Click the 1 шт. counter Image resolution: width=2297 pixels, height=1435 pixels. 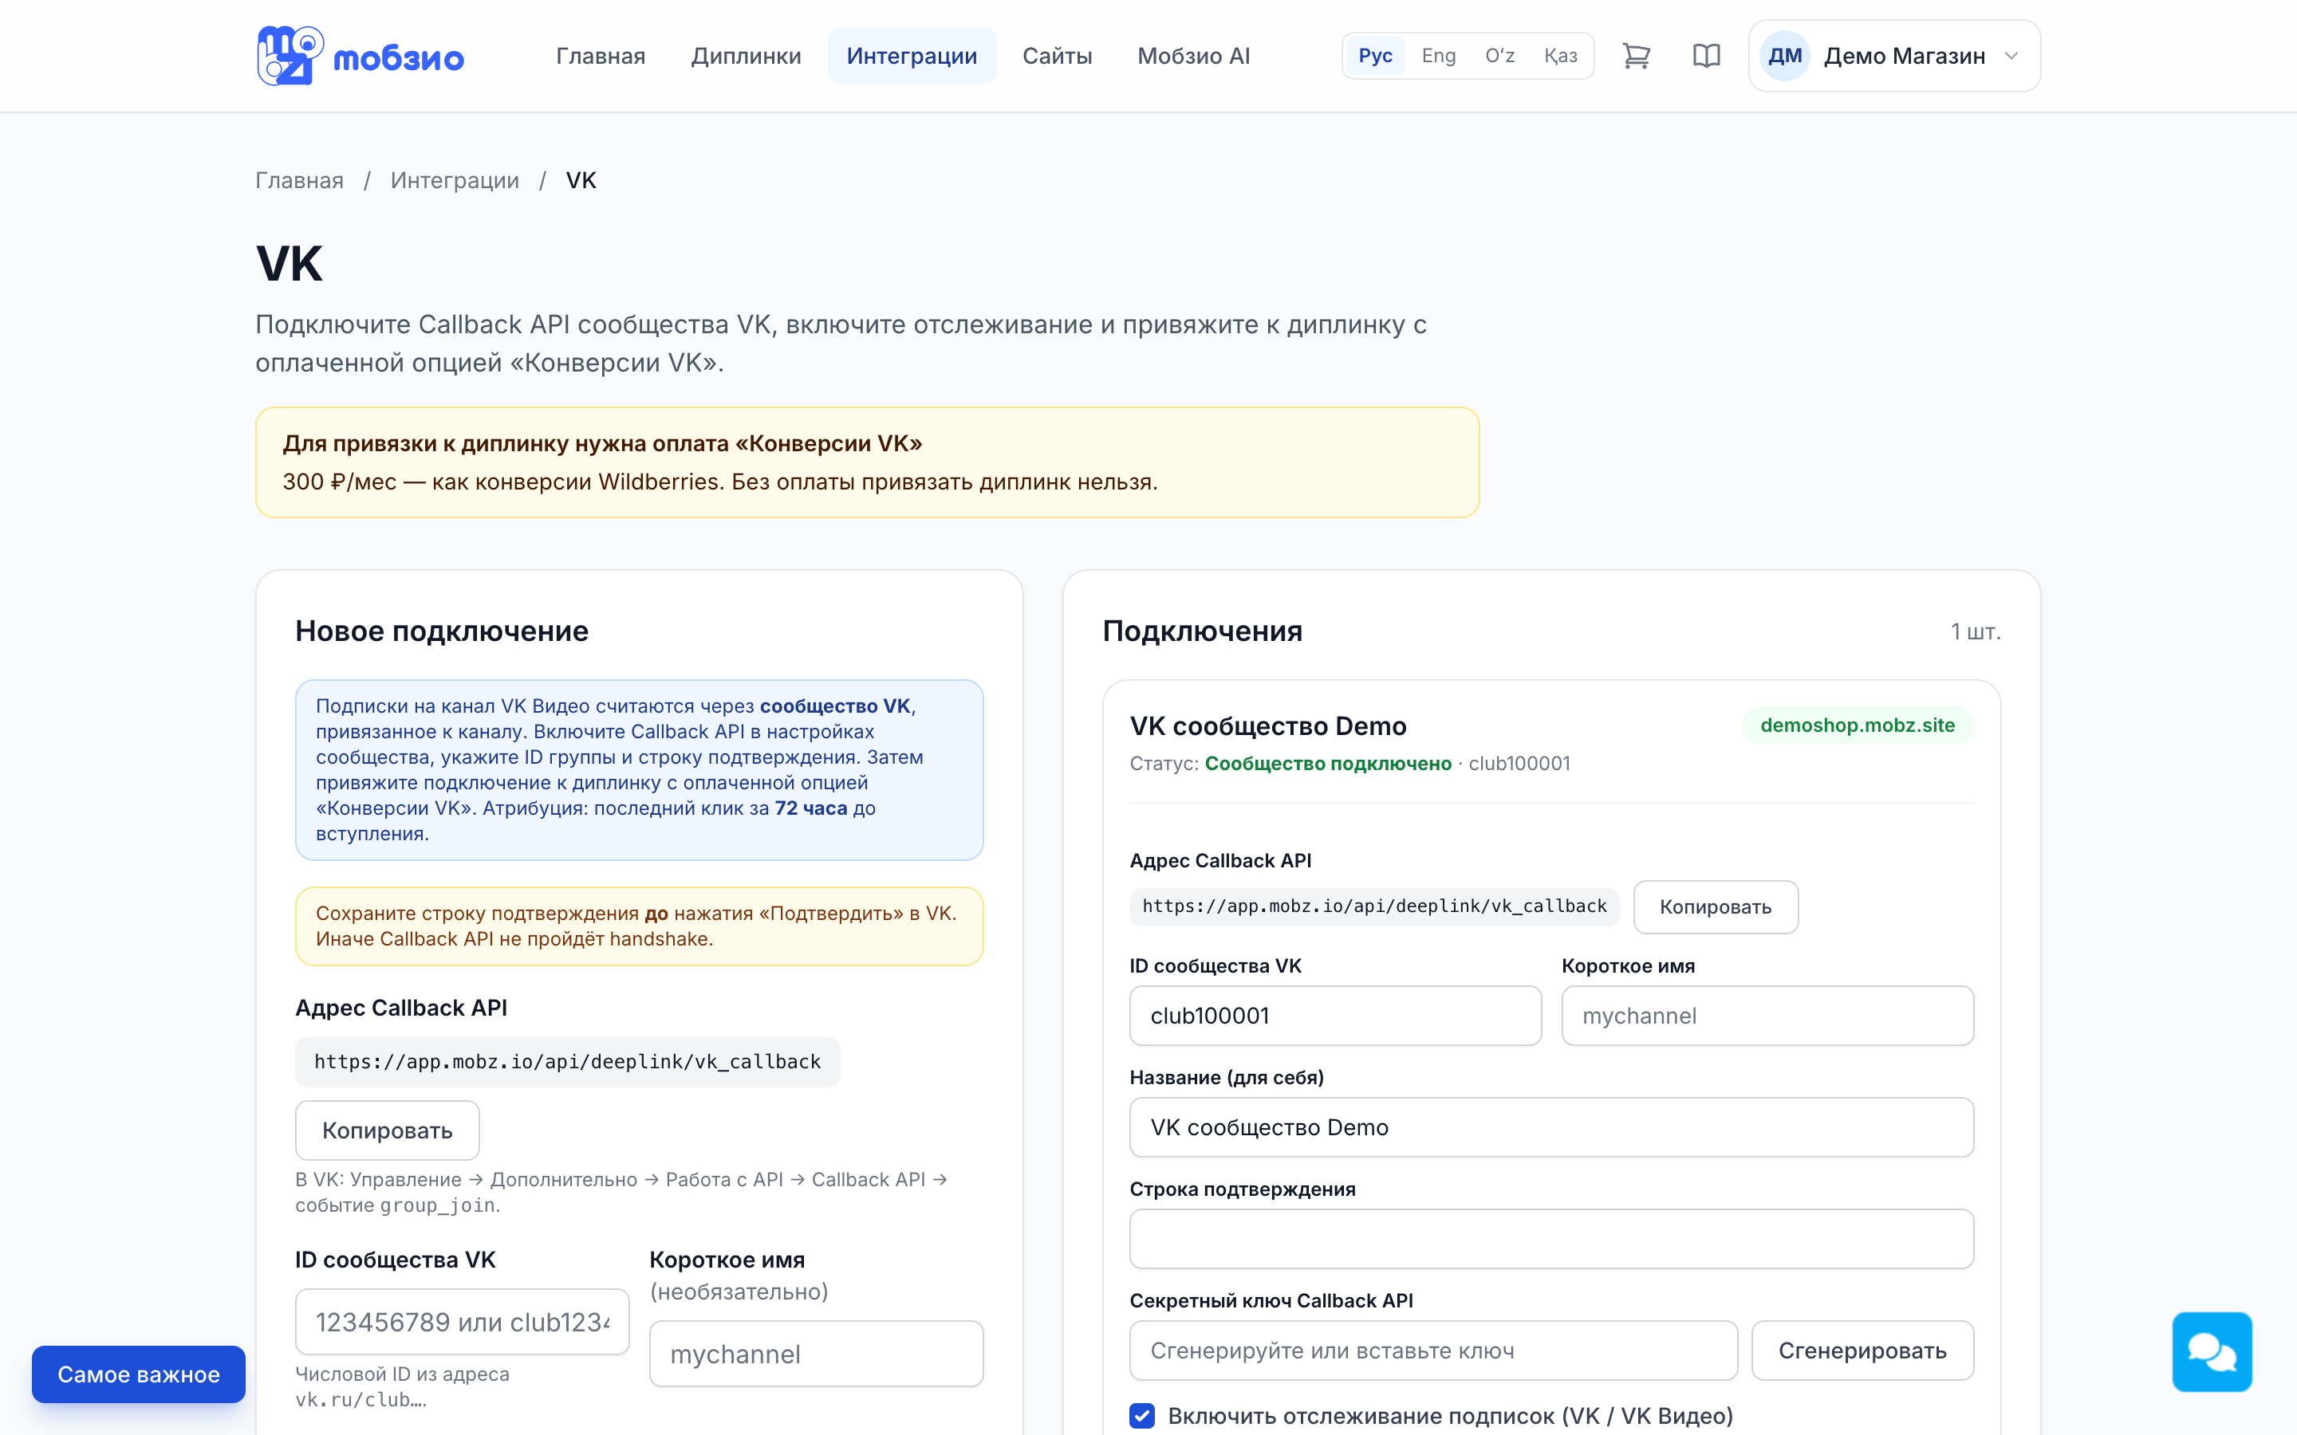1976,631
